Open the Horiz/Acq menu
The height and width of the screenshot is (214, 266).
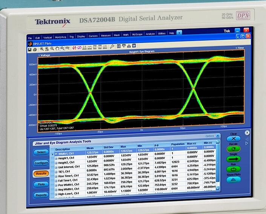60,37
